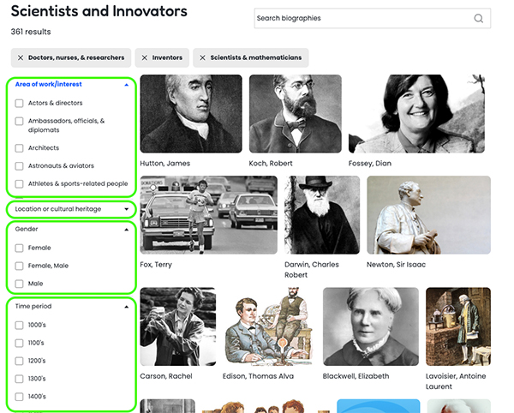Tick the Architects checkbox
The height and width of the screenshot is (413, 514).
click(20, 148)
